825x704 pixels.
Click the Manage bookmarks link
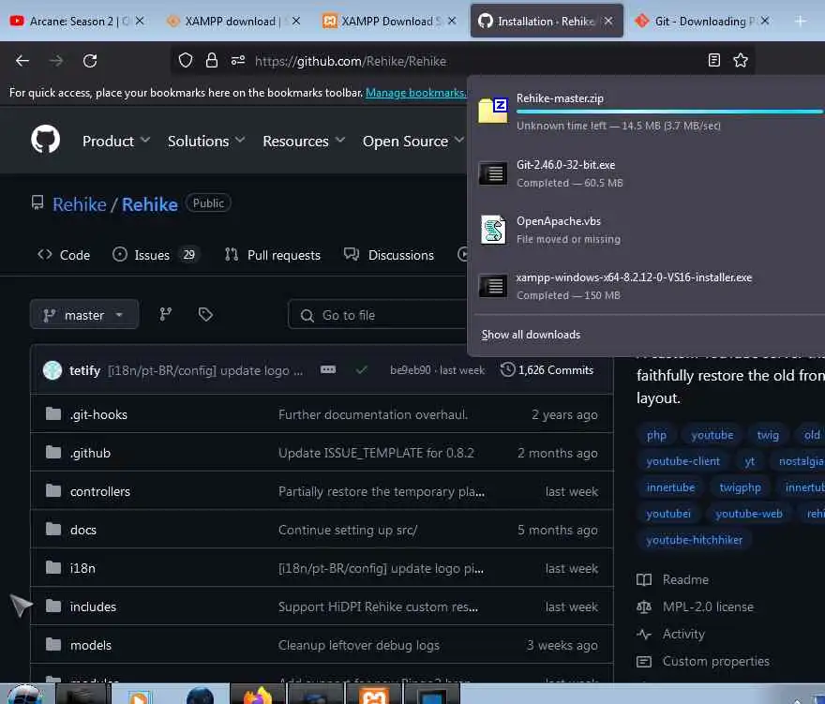[415, 93]
